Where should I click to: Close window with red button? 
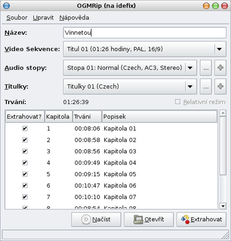click(225, 6)
